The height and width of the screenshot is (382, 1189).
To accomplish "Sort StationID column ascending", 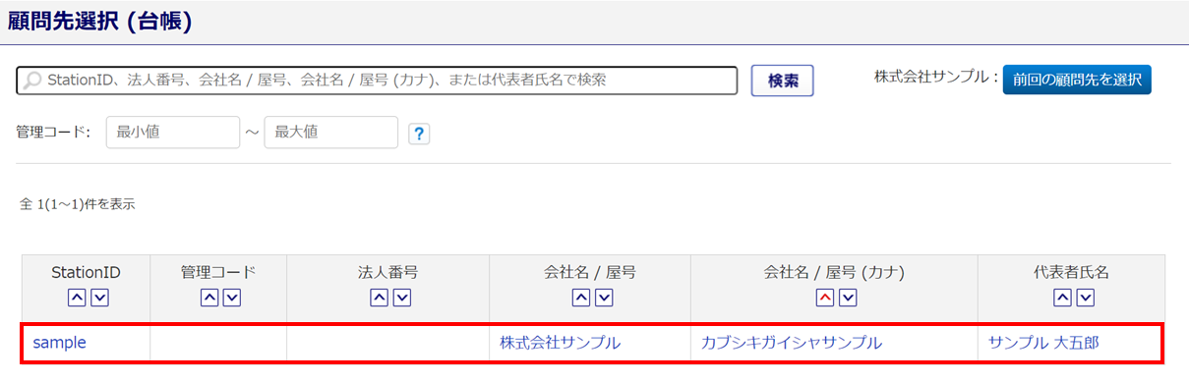I will 76,298.
